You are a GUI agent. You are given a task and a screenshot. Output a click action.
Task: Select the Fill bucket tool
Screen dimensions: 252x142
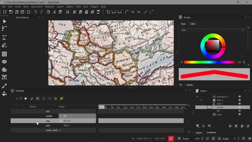(x=4, y=94)
